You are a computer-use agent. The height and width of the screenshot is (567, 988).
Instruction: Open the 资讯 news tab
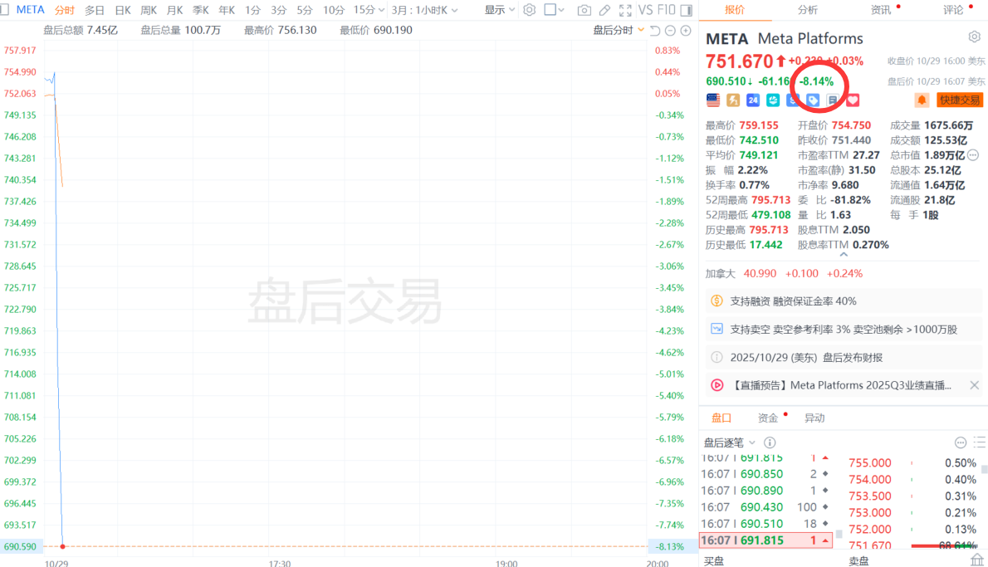point(880,9)
